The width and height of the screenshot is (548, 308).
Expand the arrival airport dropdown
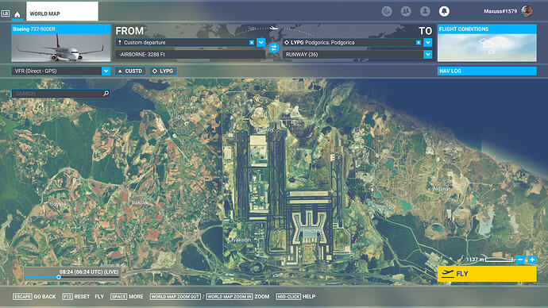428,42
